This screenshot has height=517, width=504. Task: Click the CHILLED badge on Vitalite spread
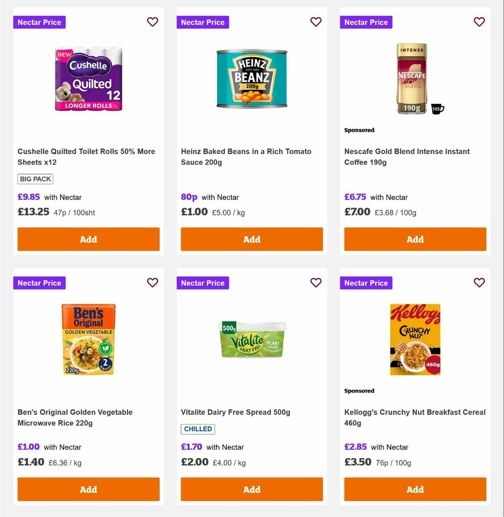tap(198, 429)
